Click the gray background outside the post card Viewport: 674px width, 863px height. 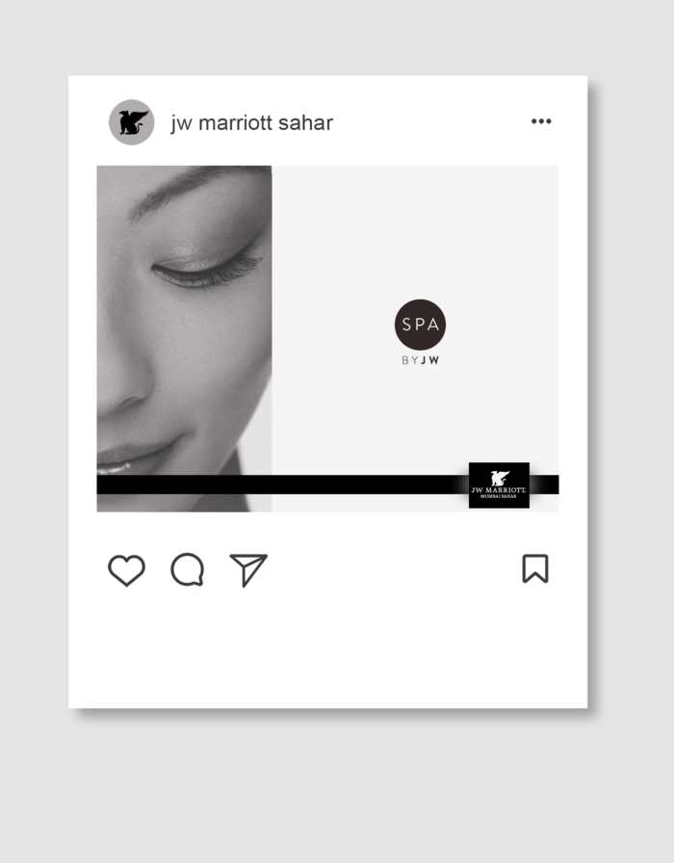(337, 787)
